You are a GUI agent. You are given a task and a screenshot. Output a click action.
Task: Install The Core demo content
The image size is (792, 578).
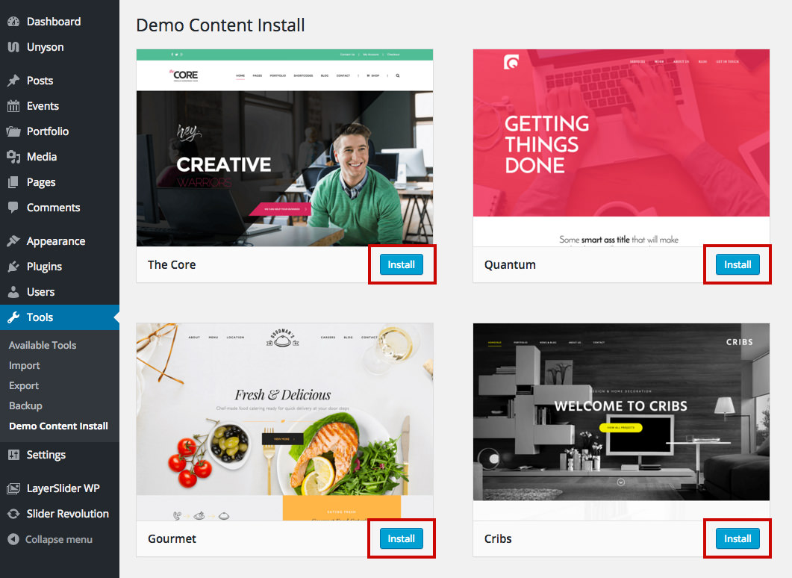coord(401,265)
